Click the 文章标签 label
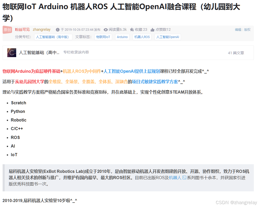 83,37
